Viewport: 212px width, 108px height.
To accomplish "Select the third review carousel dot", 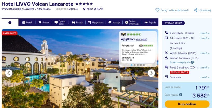I will (138, 65).
